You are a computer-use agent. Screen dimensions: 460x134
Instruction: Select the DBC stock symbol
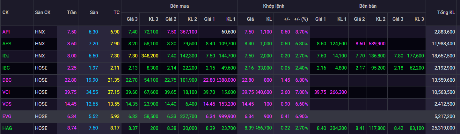pyautogui.click(x=7, y=80)
